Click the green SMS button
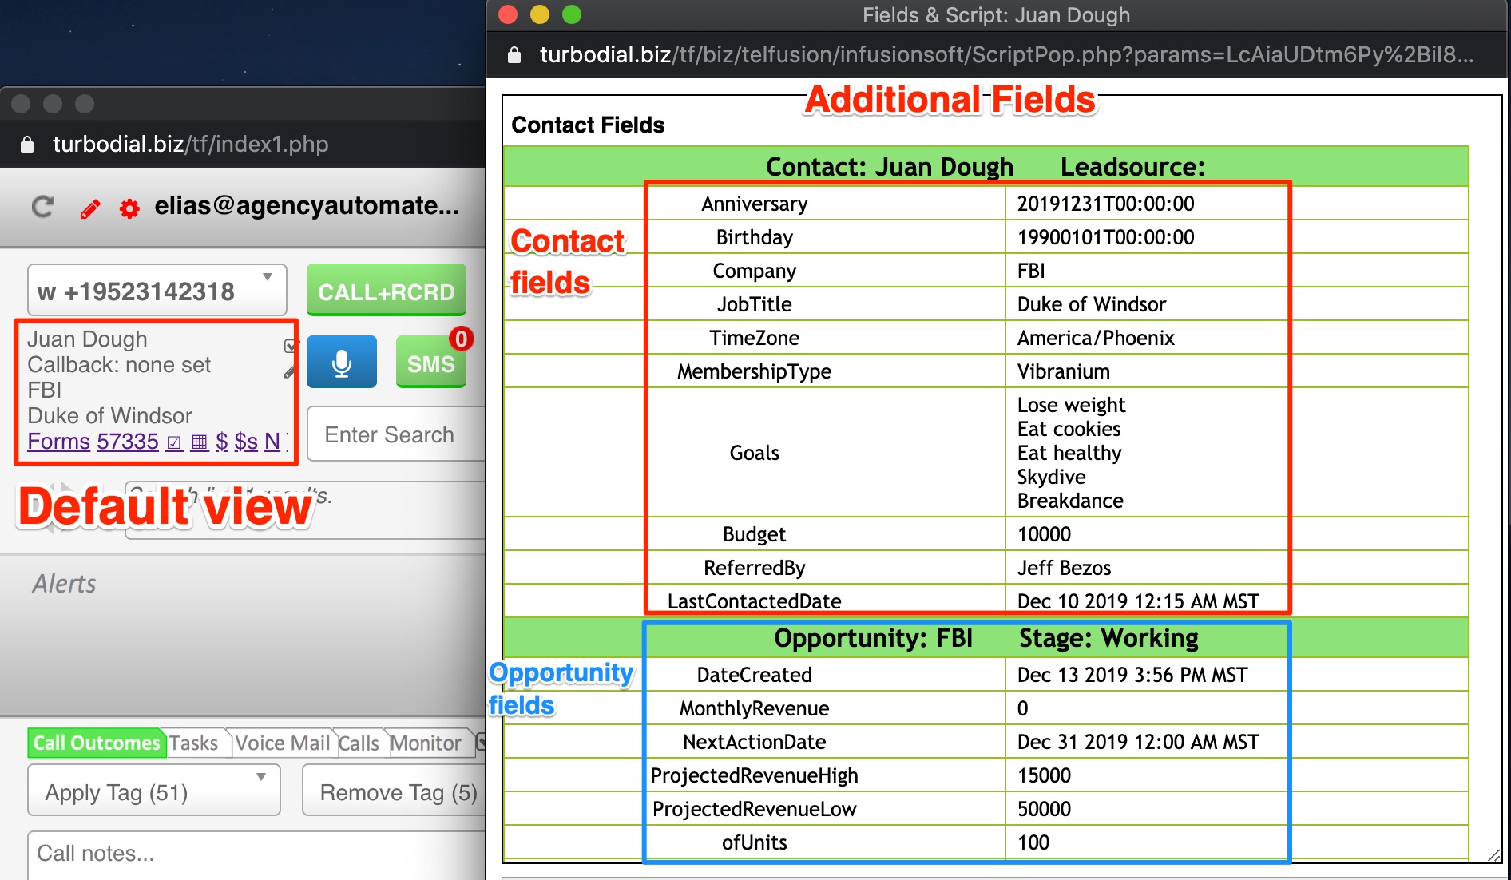 [x=430, y=364]
